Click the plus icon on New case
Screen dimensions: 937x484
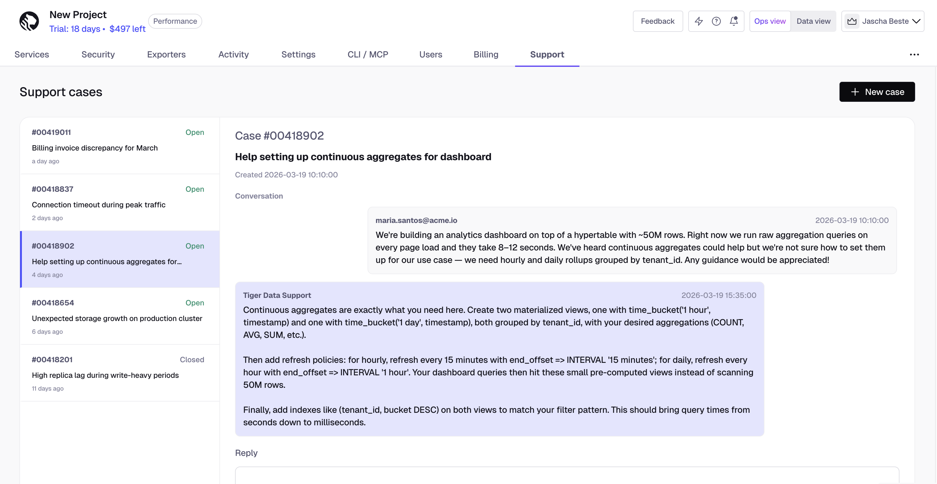855,91
